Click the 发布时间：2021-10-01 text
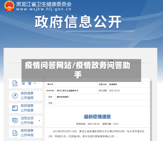 (88, 124)
